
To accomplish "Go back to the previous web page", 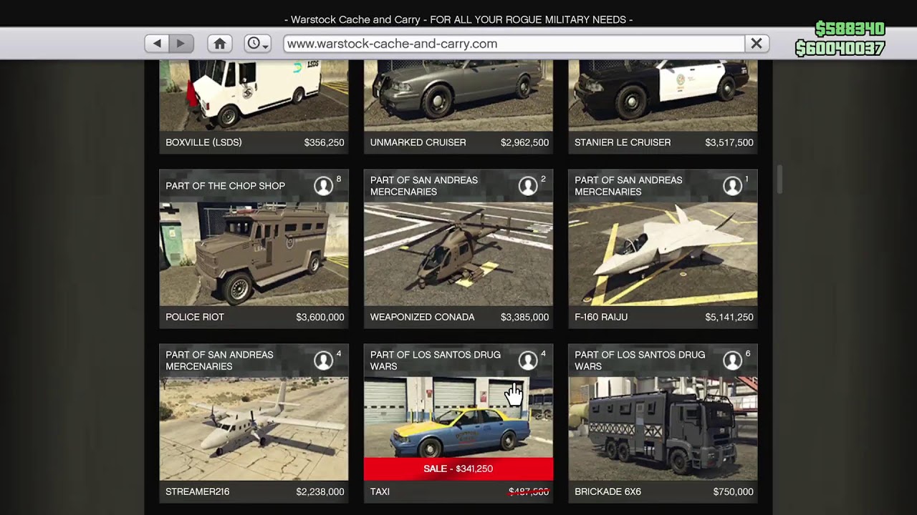I will point(158,44).
